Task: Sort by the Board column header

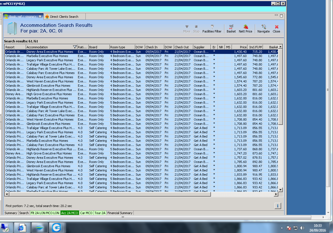Action: [99, 47]
